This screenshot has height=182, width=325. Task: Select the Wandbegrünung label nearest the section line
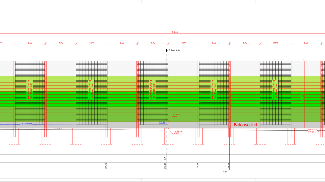click(x=152, y=89)
